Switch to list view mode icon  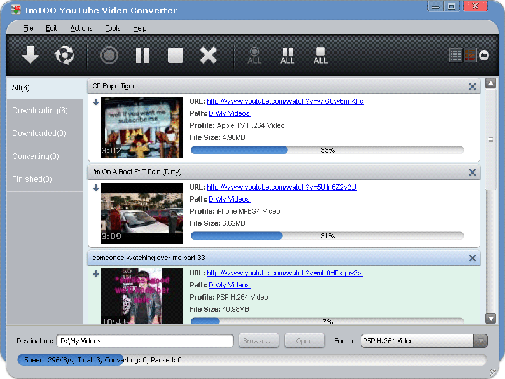click(456, 55)
